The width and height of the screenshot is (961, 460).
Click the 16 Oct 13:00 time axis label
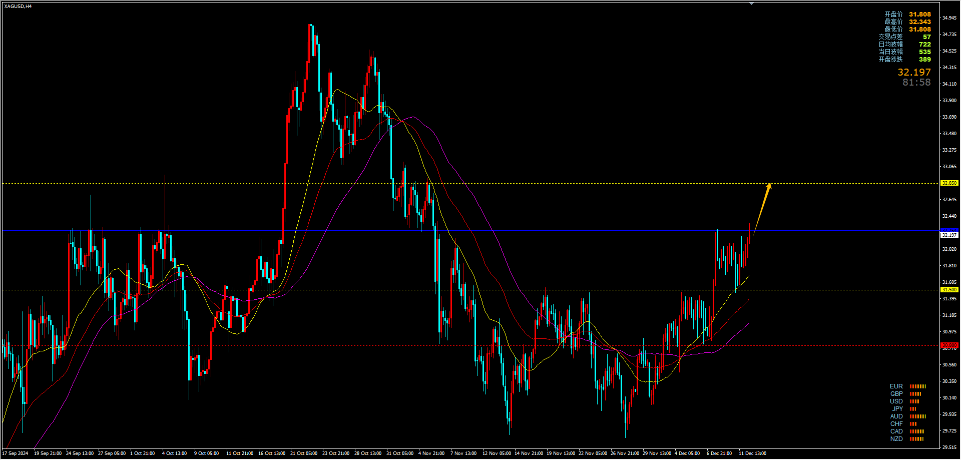click(x=272, y=453)
